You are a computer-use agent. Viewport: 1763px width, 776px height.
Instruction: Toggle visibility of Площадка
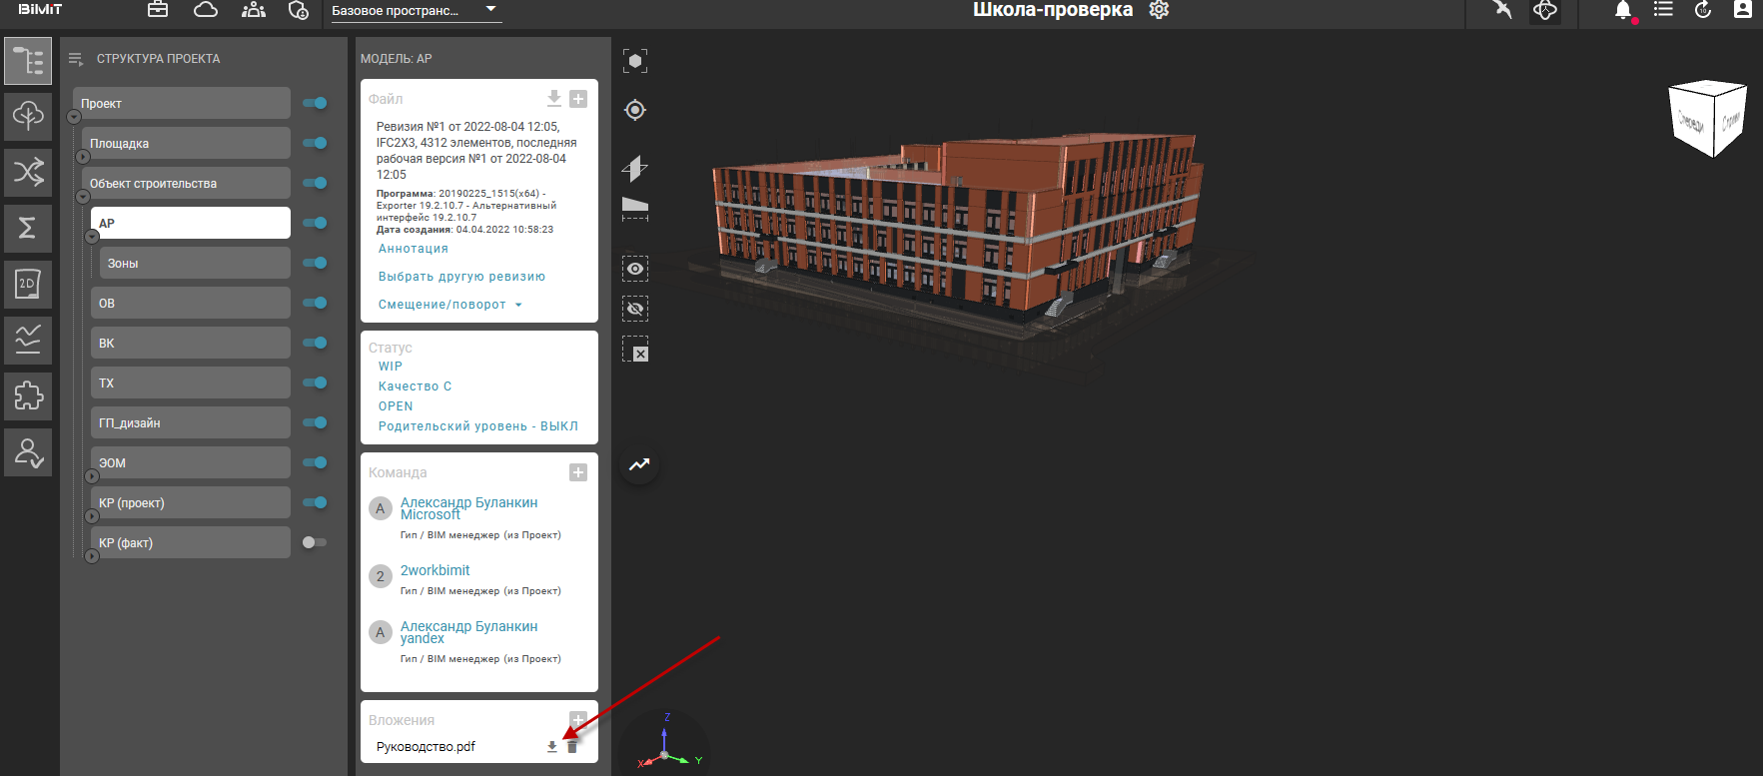(315, 143)
